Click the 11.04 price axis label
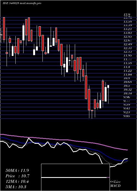The image size is (137, 191). (128, 74)
